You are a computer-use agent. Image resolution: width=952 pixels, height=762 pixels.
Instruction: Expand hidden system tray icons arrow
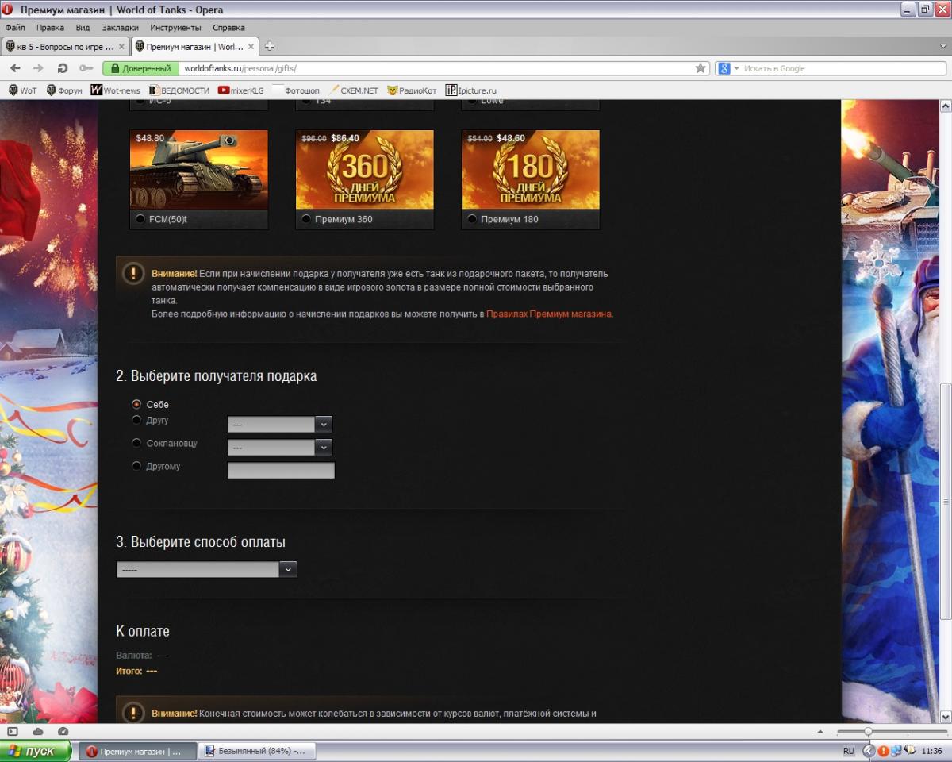pos(868,751)
